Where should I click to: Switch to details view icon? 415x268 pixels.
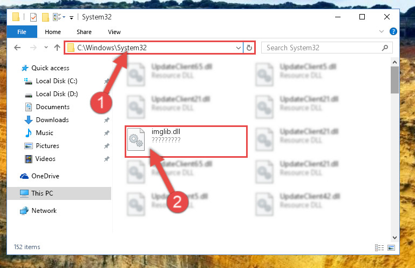coord(379,247)
